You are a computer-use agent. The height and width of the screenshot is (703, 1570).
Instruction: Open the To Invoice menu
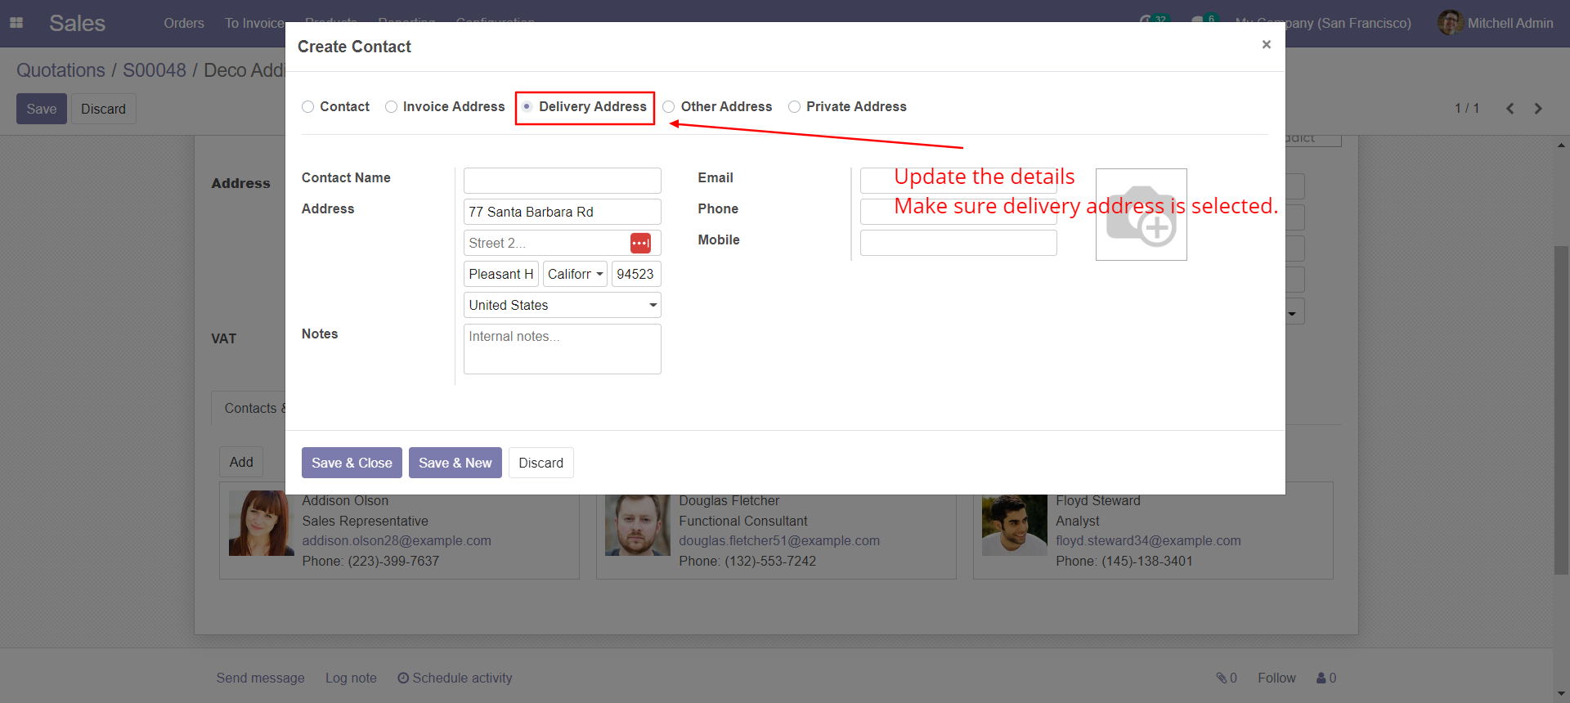[254, 23]
